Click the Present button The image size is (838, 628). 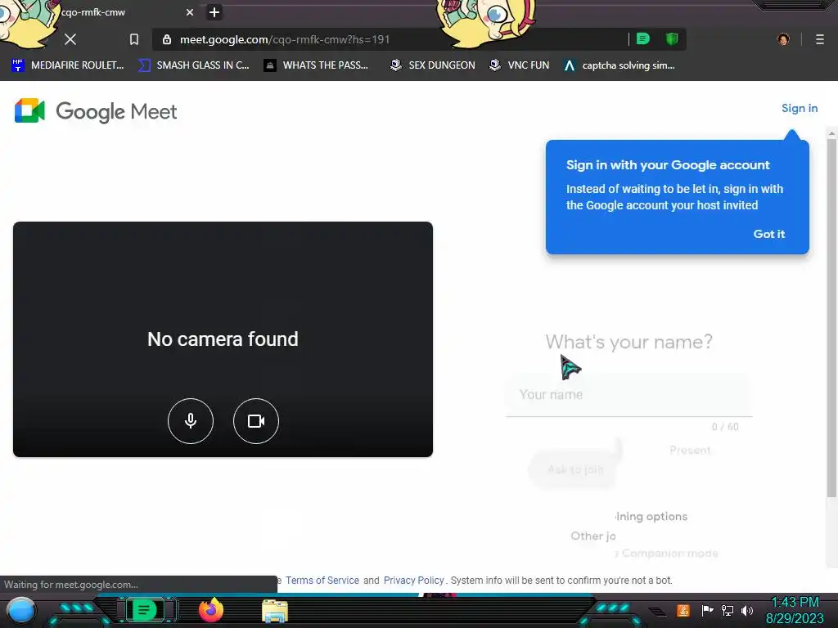(x=690, y=451)
